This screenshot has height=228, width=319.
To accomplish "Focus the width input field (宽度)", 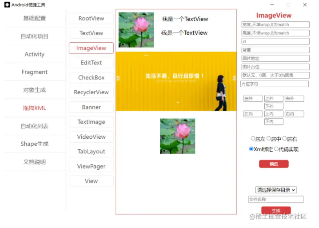I will pyautogui.click(x=275, y=24).
